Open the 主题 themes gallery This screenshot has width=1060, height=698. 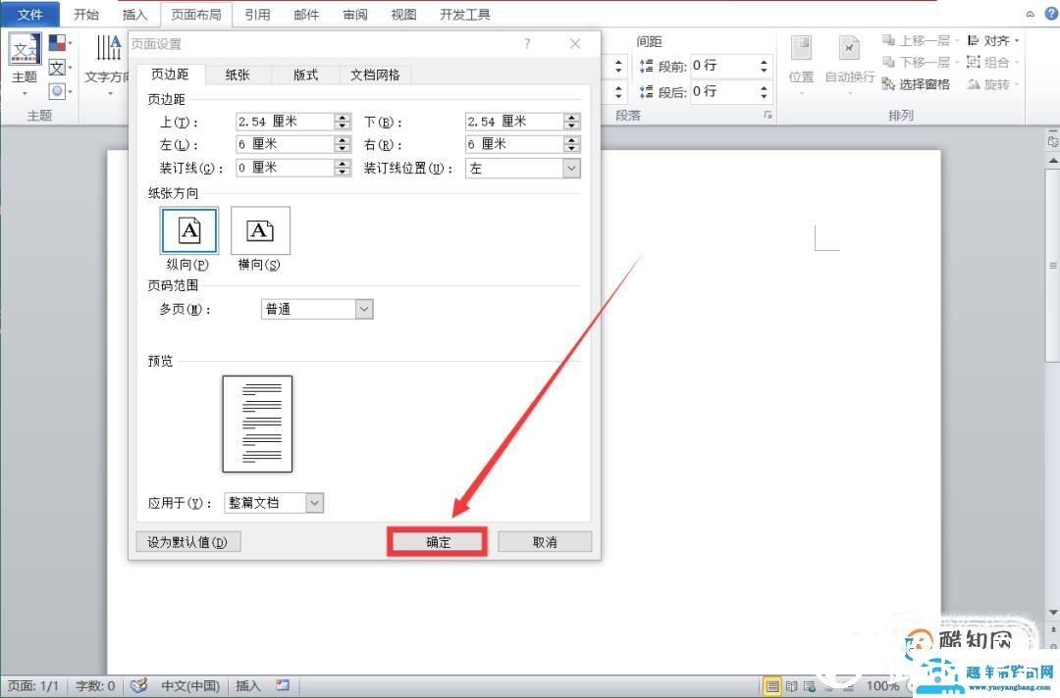25,65
